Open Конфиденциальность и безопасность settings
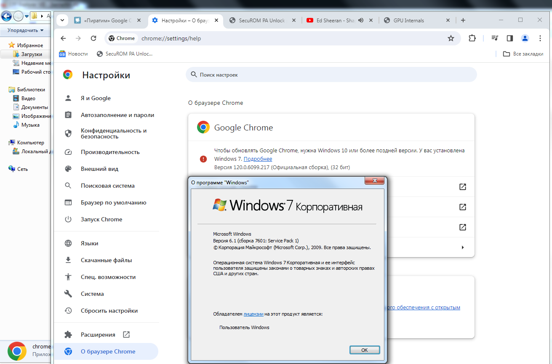This screenshot has height=364, width=552. click(106, 133)
